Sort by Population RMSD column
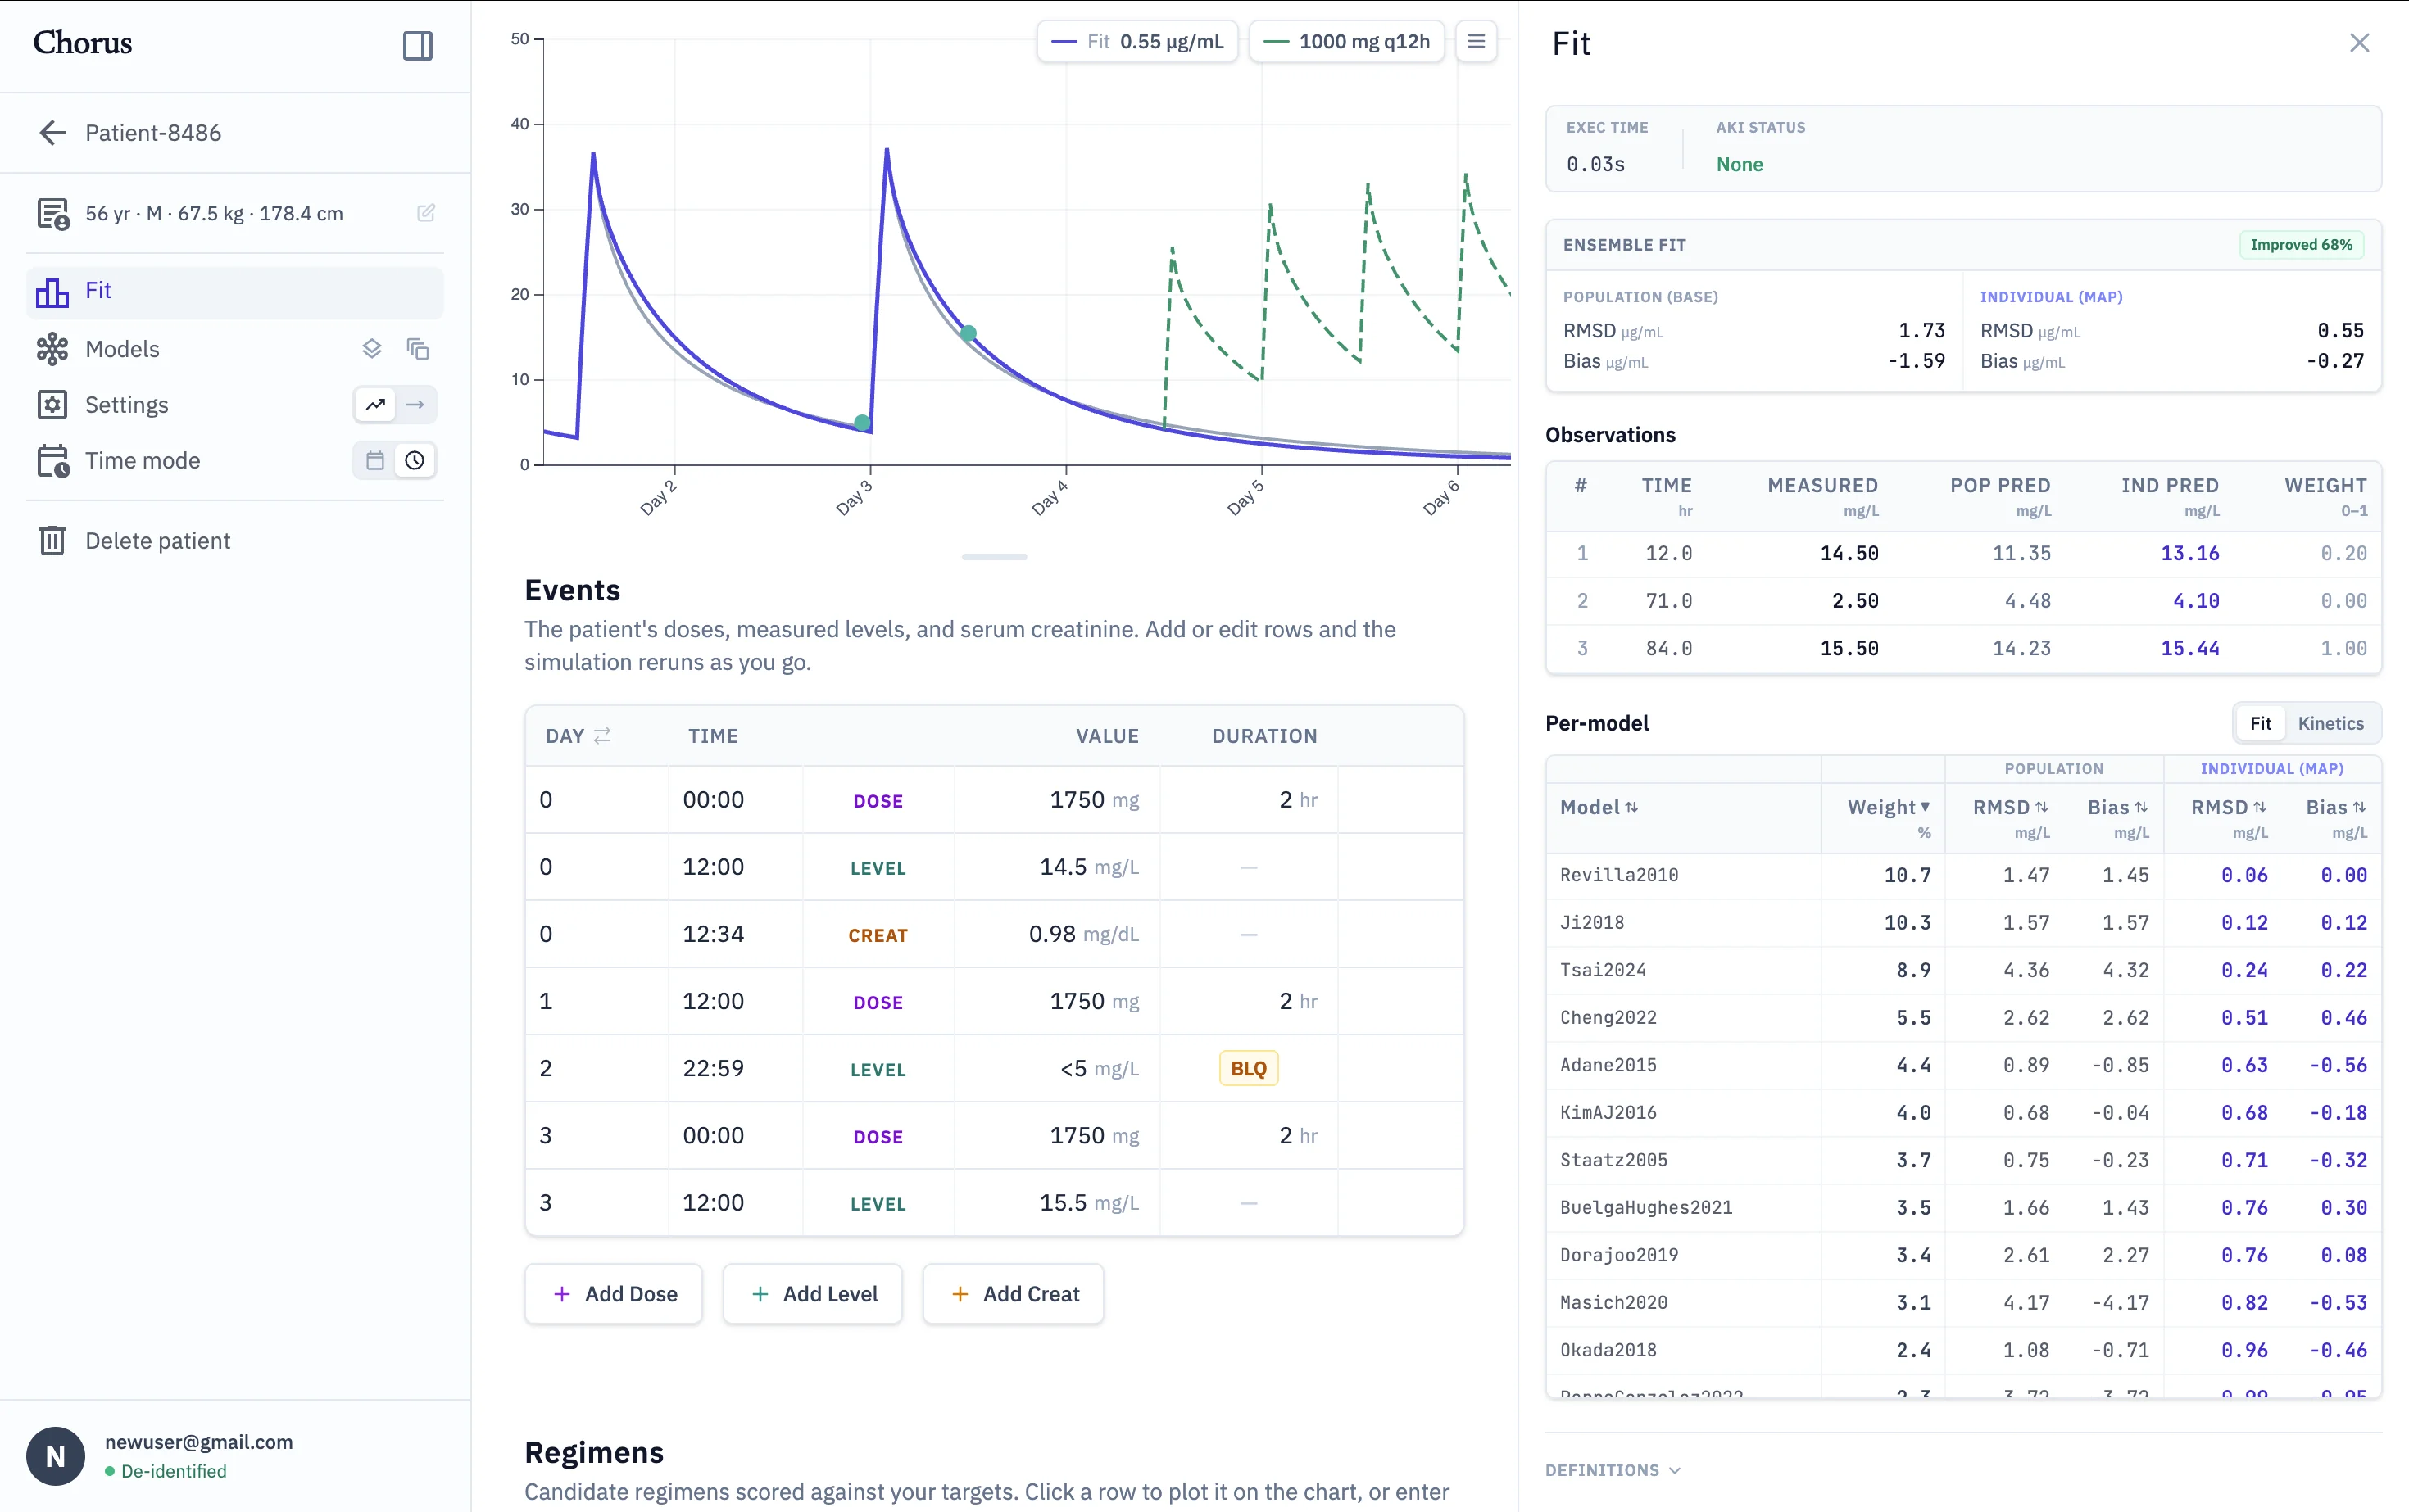The height and width of the screenshot is (1512, 2409). point(2010,808)
